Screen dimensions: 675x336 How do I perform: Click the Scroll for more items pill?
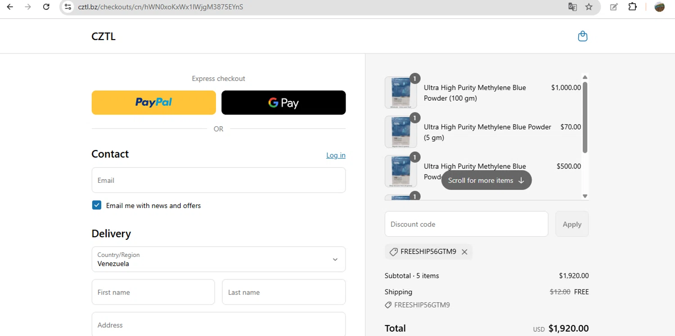point(486,180)
